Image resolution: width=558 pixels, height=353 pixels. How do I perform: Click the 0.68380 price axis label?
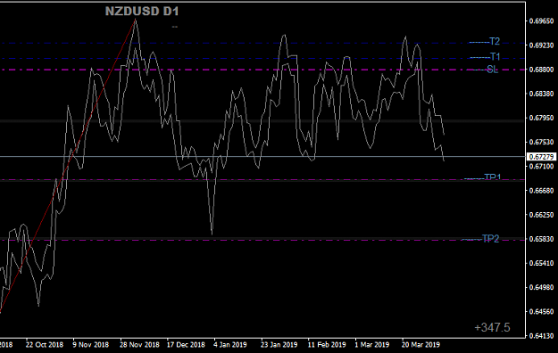[542, 94]
